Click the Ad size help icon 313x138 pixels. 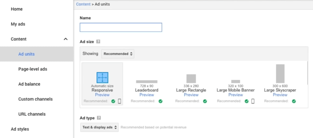coord(98,42)
